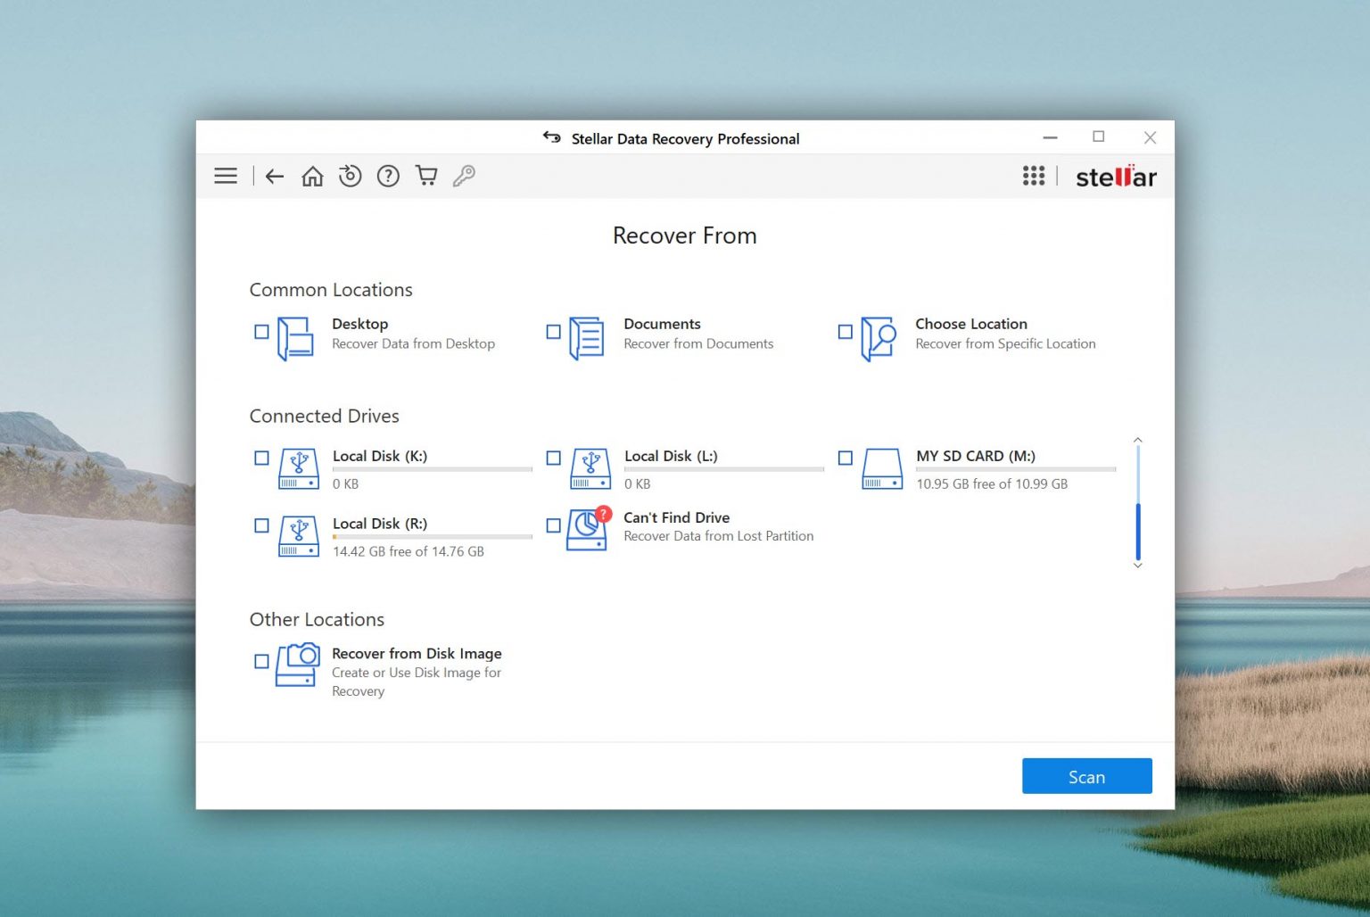This screenshot has height=917, width=1370.
Task: Open the nine-dot apps grid
Action: (x=1033, y=176)
